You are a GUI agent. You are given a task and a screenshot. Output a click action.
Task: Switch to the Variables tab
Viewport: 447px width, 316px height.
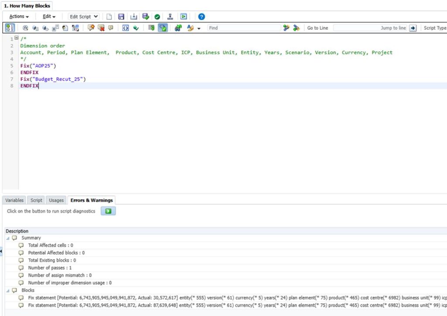coord(14,200)
